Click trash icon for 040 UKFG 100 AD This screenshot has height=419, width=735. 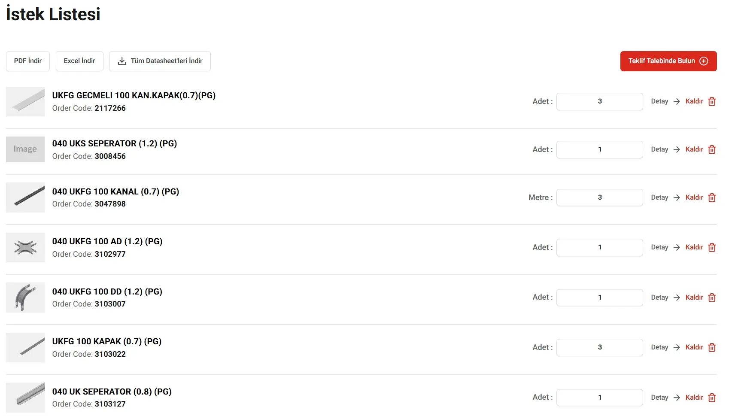tap(712, 248)
